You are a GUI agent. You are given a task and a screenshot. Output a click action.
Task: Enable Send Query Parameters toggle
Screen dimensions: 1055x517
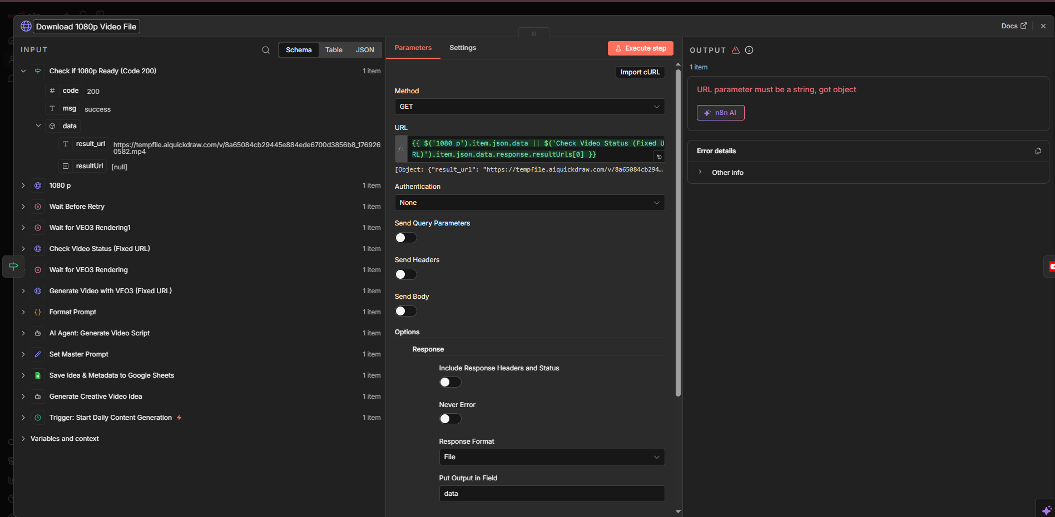point(405,238)
